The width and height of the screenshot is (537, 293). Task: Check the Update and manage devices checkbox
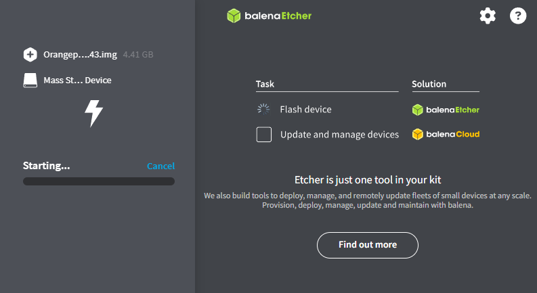coord(264,134)
